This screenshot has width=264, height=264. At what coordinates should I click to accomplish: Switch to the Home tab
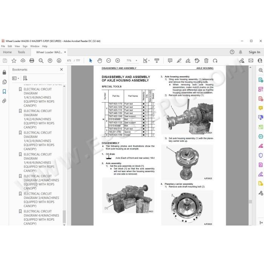click(x=8, y=52)
